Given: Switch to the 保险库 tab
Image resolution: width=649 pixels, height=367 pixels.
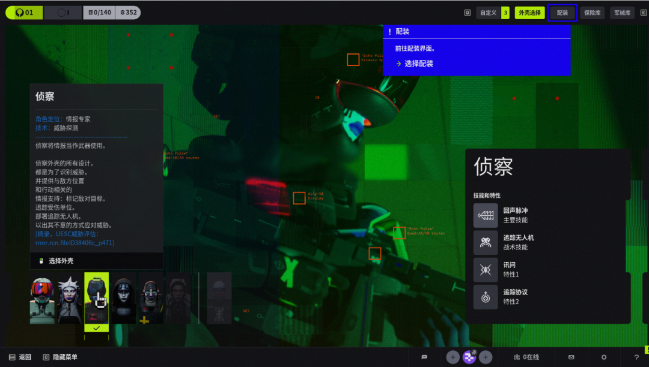Looking at the screenshot, I should coord(592,13).
